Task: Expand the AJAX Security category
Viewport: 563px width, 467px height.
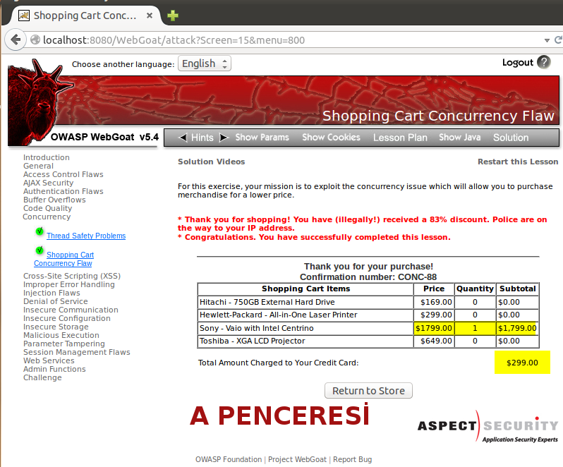Action: pyautogui.click(x=48, y=183)
